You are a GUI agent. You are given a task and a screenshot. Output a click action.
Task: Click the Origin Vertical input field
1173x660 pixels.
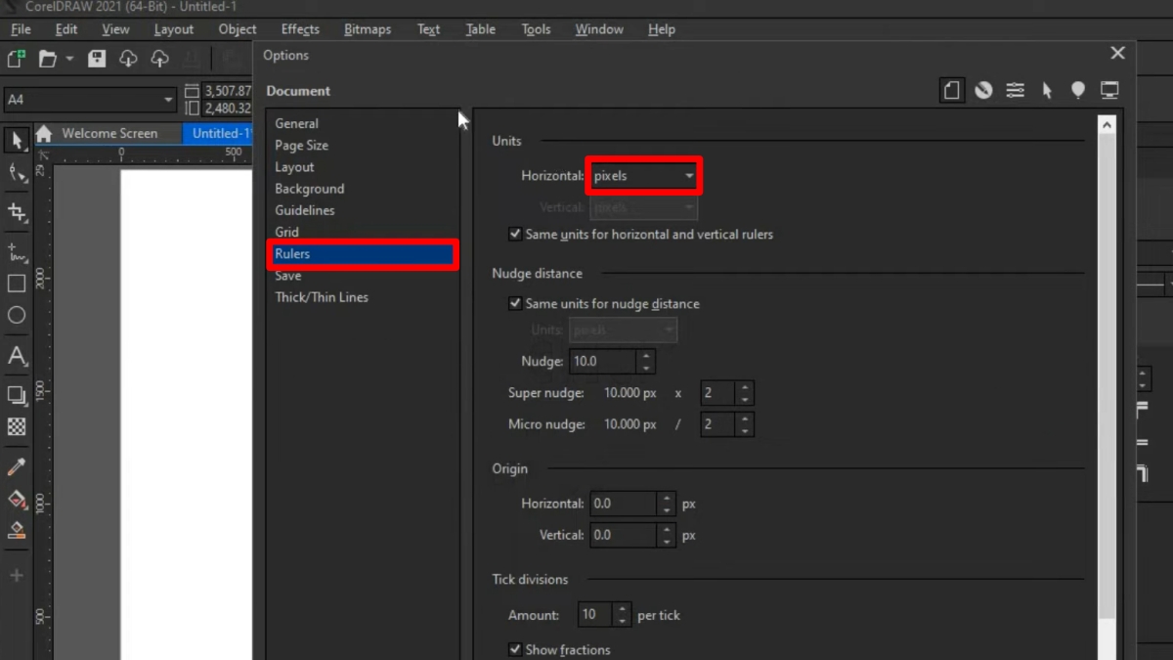click(x=624, y=535)
